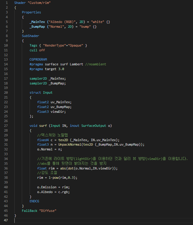The width and height of the screenshot is (193, 225).
Task: Click line number 14 in the gutter
Action: tap(6, 64)
